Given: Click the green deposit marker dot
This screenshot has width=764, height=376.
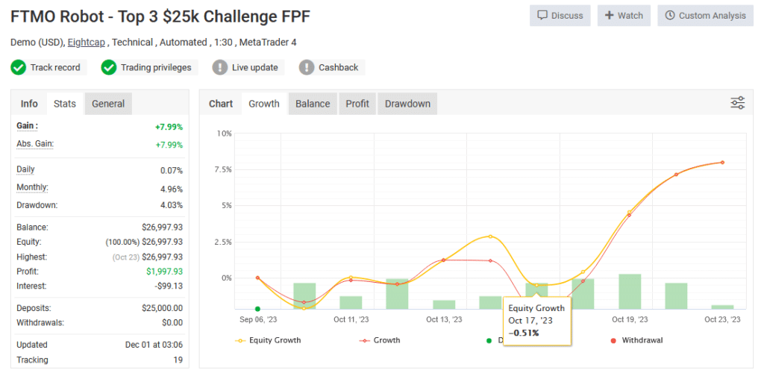Looking at the screenshot, I should (x=257, y=308).
